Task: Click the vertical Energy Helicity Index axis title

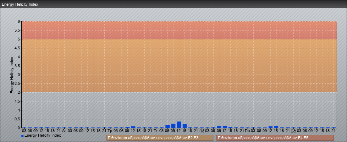Action: point(12,75)
